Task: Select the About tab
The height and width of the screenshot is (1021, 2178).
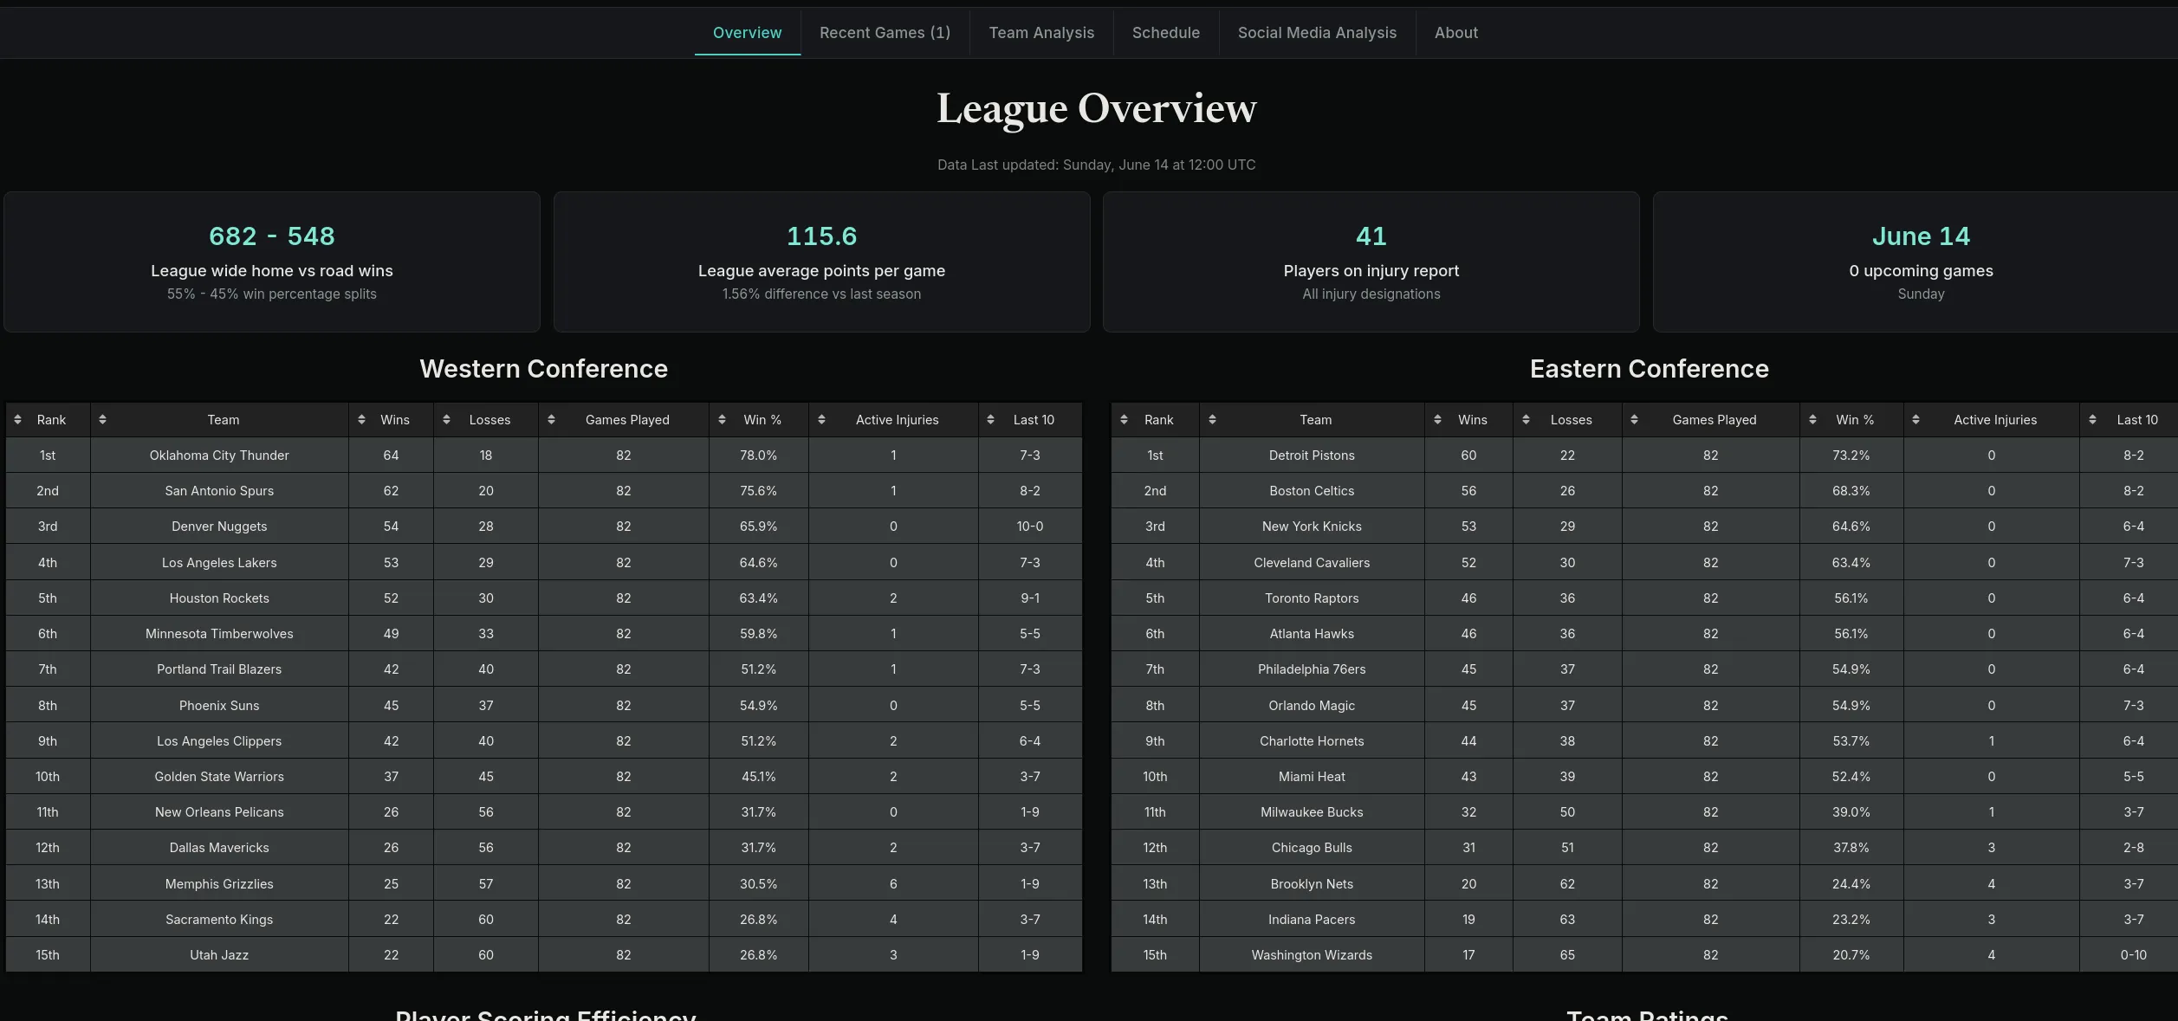Action: point(1456,33)
